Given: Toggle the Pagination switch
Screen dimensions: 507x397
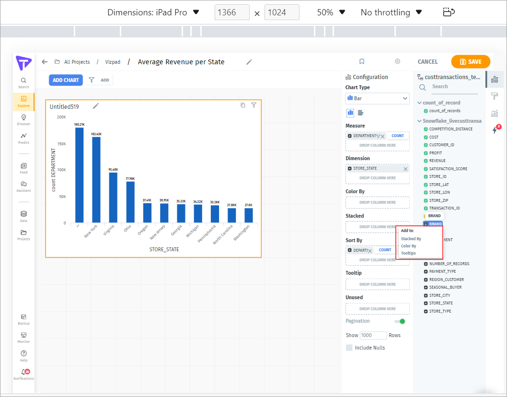Looking at the screenshot, I should coord(400,321).
